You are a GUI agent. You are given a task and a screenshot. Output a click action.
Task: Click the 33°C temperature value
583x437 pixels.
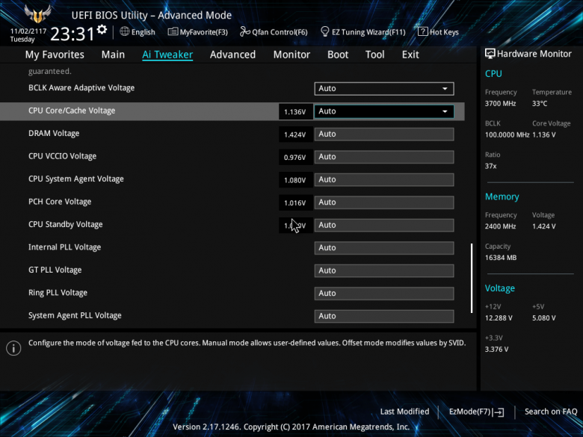(540, 104)
